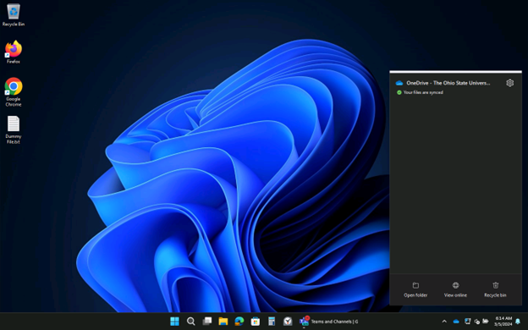Click the Open folder button in OneDrive
The image size is (528, 330).
(415, 289)
